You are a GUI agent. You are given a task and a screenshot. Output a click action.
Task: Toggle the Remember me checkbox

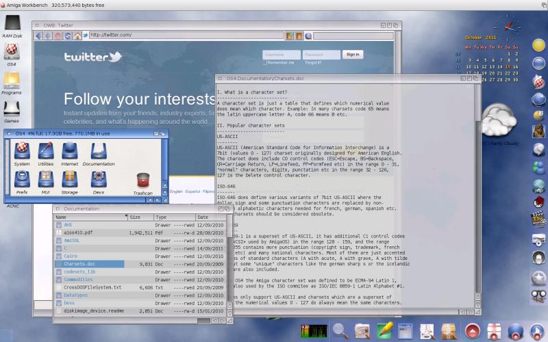tap(266, 62)
